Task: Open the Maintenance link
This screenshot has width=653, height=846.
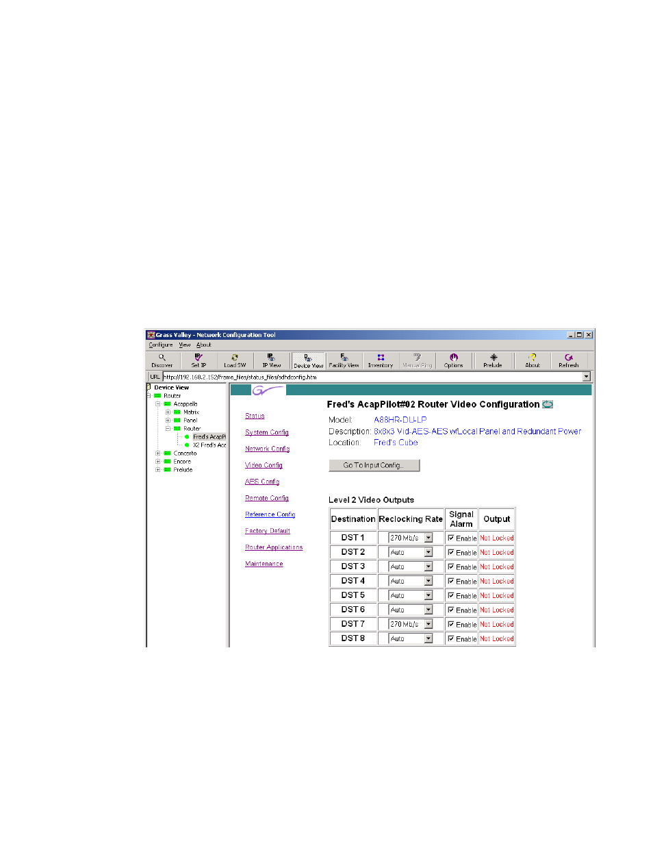Action: coord(264,564)
